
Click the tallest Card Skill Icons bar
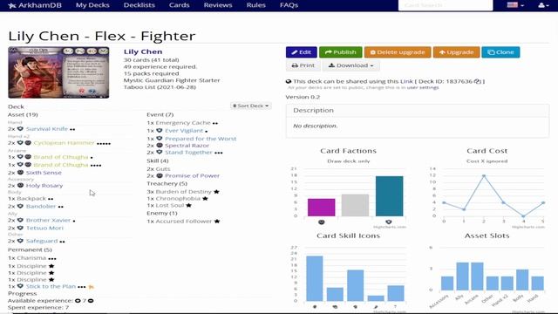point(315,278)
